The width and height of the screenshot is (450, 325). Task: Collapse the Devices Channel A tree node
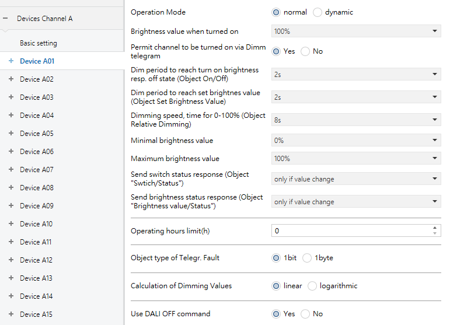pyautogui.click(x=6, y=19)
